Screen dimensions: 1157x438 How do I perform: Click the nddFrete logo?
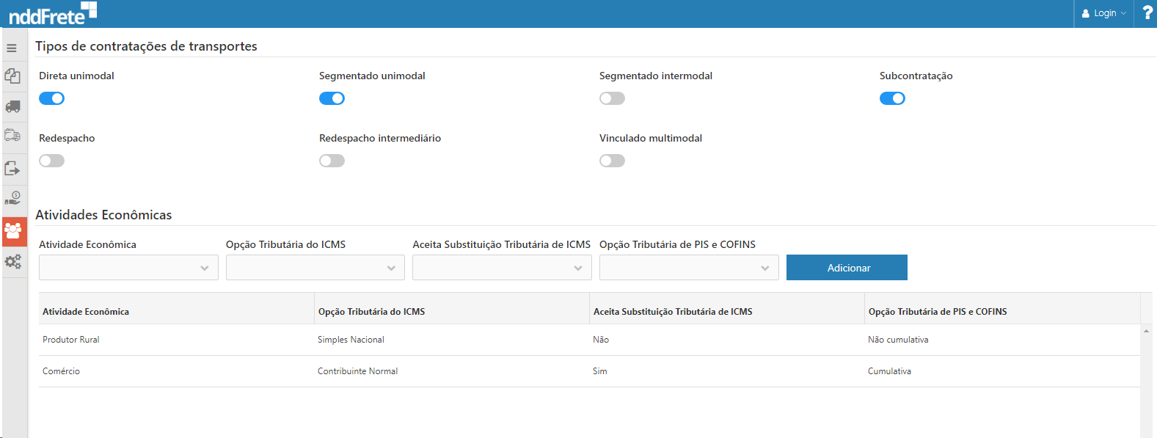[52, 13]
